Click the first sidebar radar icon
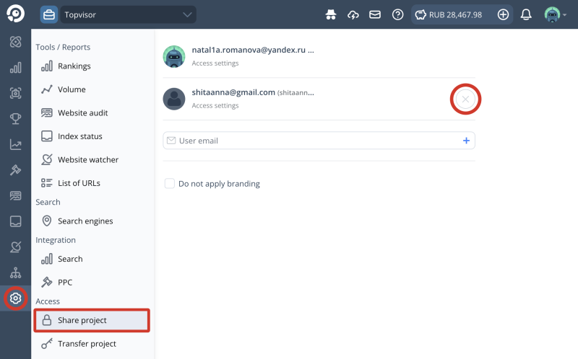The height and width of the screenshot is (359, 578). pyautogui.click(x=15, y=42)
